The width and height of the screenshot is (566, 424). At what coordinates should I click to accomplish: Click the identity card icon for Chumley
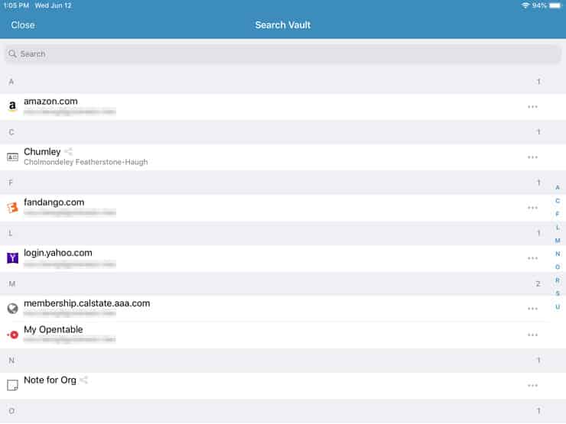click(13, 157)
